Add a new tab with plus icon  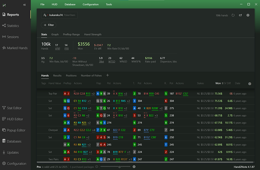pyautogui.click(x=108, y=75)
